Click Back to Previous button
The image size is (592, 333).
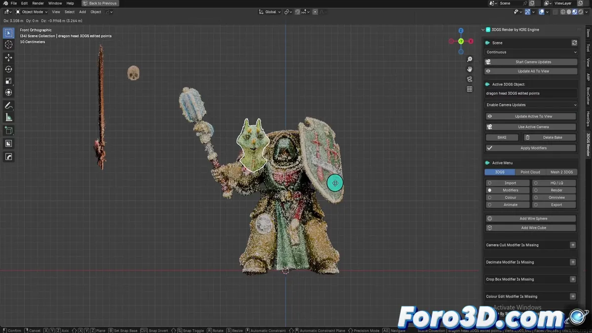[99, 3]
